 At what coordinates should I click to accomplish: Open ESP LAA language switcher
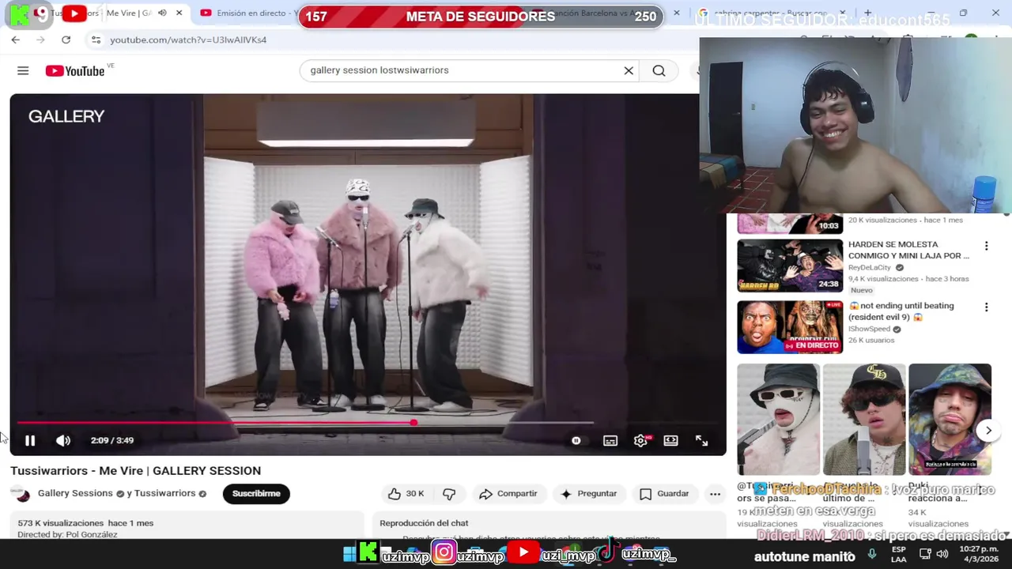[899, 554]
